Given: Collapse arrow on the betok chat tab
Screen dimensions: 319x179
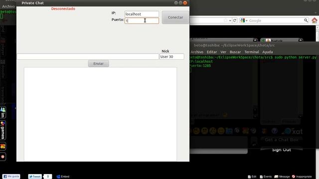Looking at the screenshot, I should click(300, 41).
